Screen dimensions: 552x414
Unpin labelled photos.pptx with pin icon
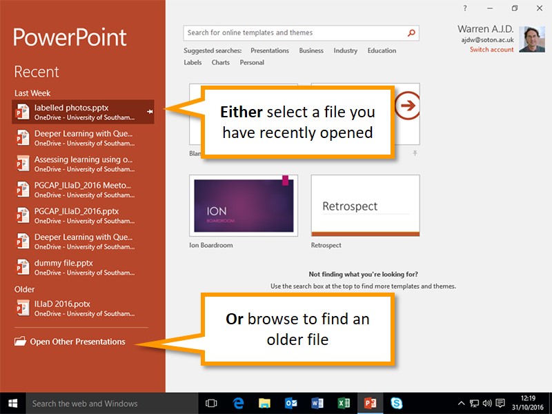click(x=150, y=112)
